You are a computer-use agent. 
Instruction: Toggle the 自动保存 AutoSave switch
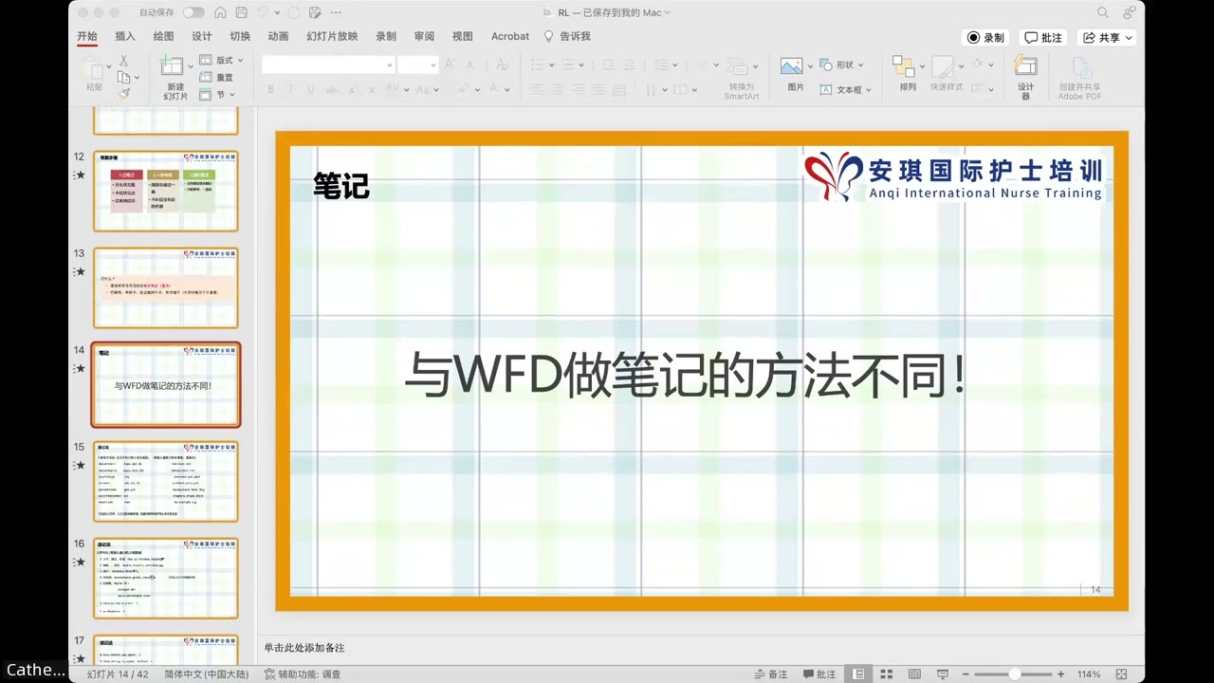[193, 12]
